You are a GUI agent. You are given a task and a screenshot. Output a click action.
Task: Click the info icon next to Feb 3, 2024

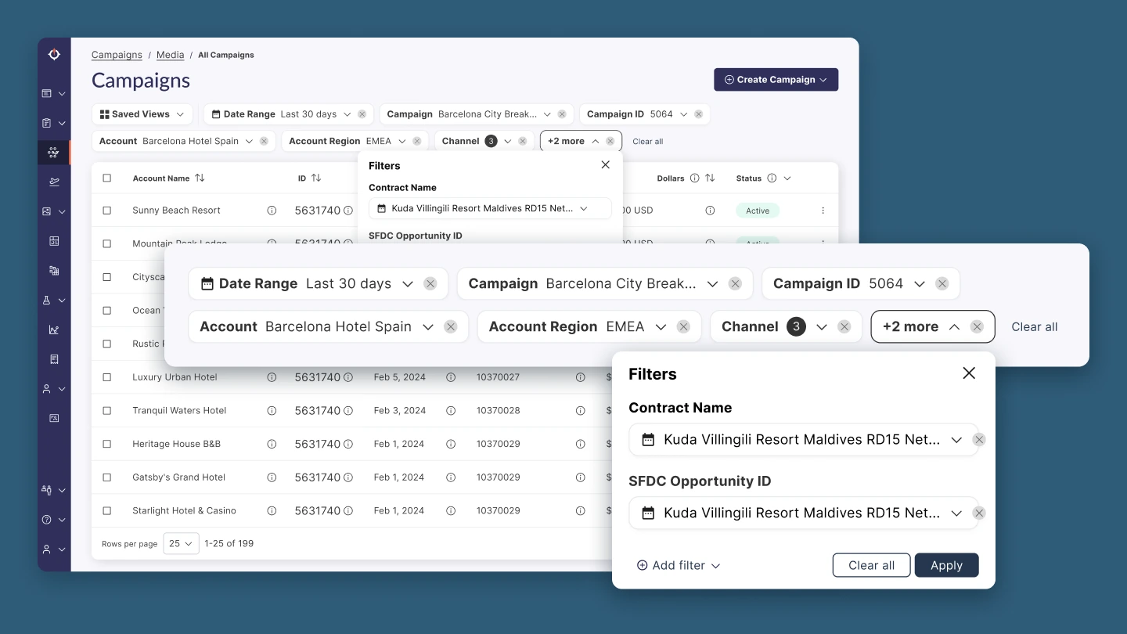pos(451,410)
